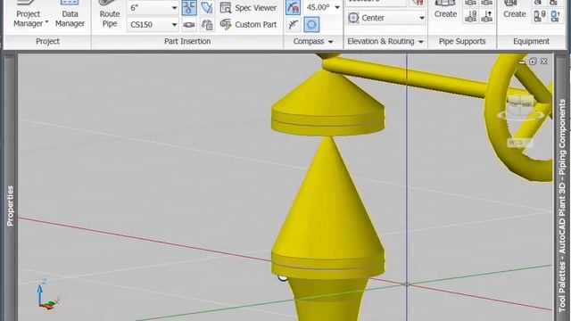
Task: Open the Center justification dropdown
Action: [x=386, y=18]
